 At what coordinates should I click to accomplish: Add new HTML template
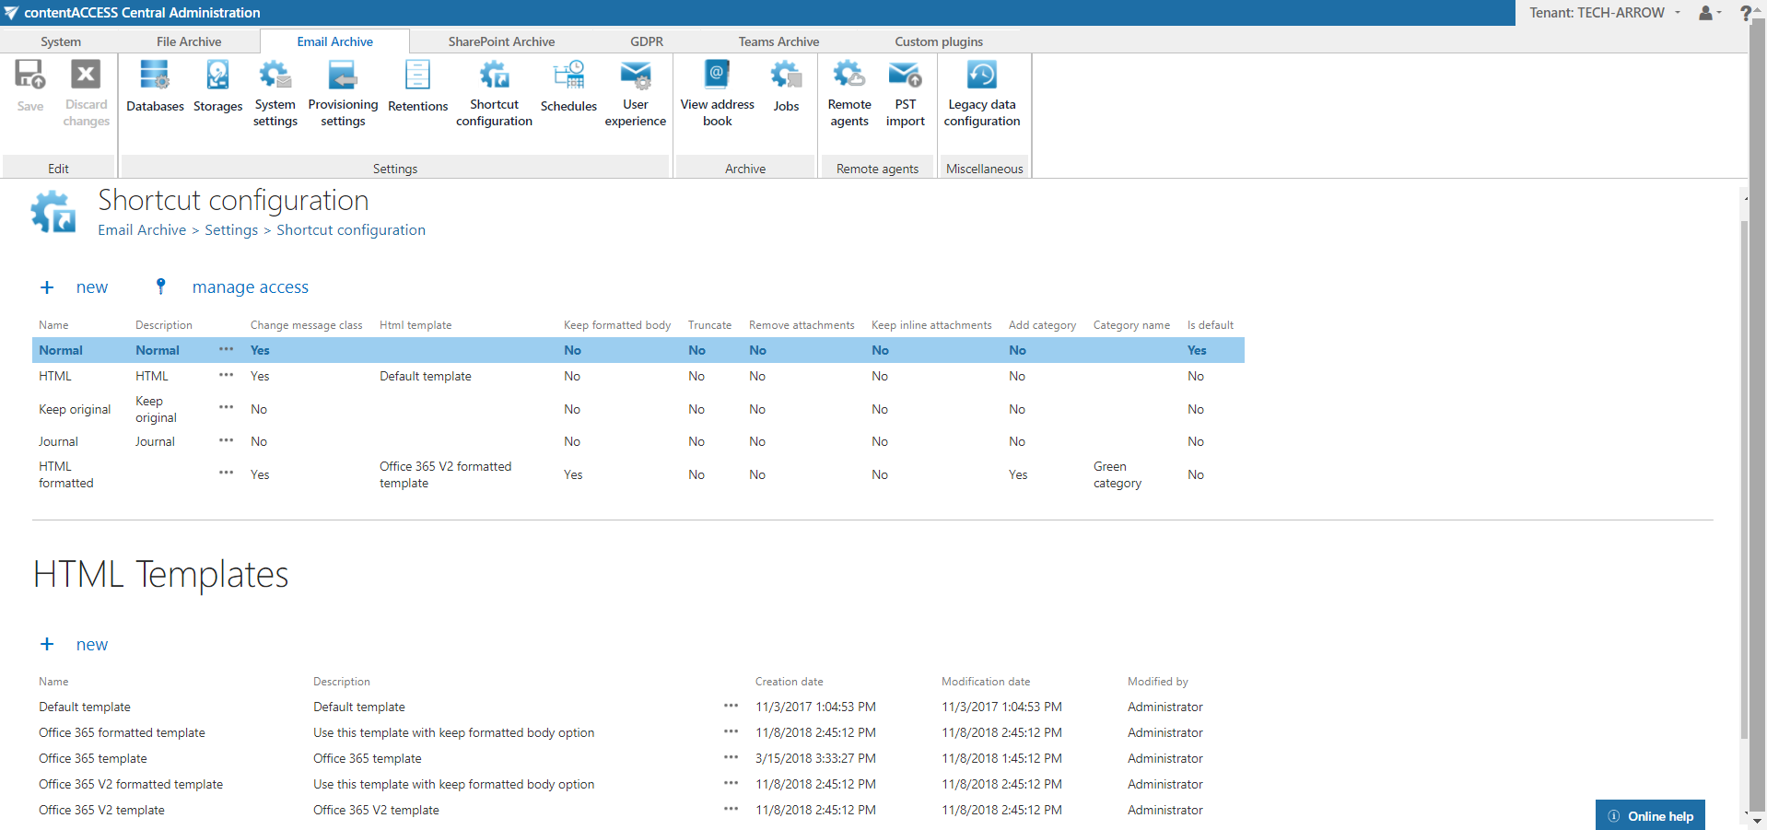(91, 645)
